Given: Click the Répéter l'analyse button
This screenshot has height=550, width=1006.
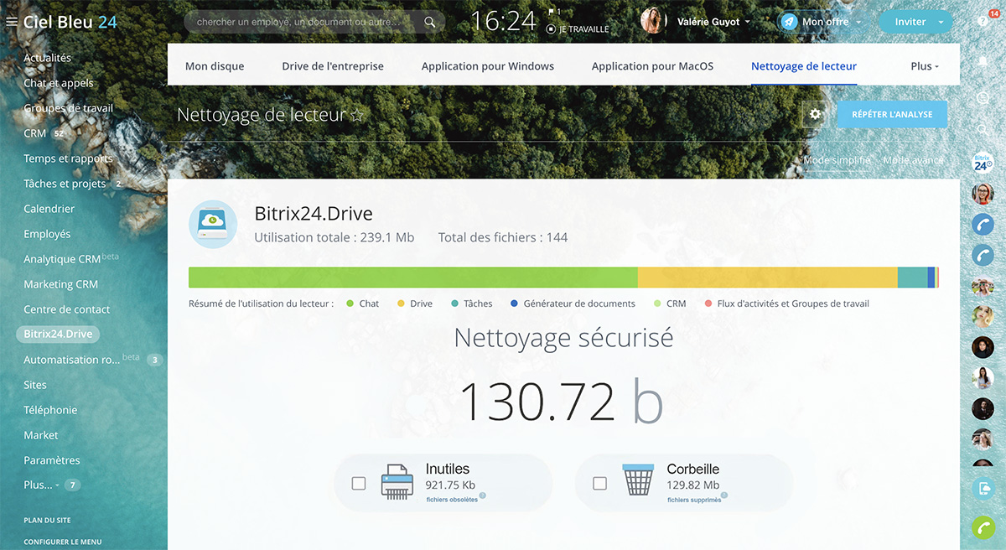Looking at the screenshot, I should [892, 114].
